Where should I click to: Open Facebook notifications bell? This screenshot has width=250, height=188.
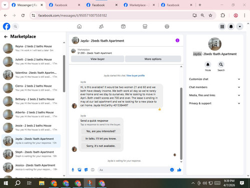coord(231,27)
